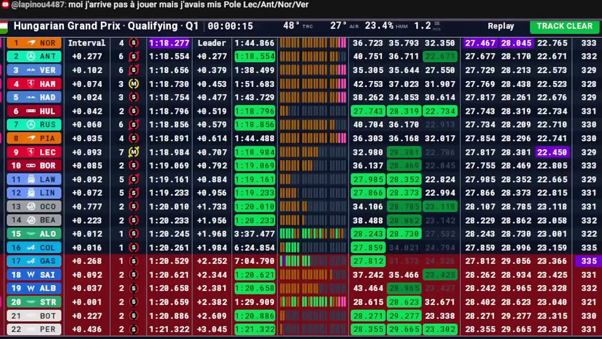
Task: Click Lawson green sector 27.985
Action: pyautogui.click(x=368, y=179)
